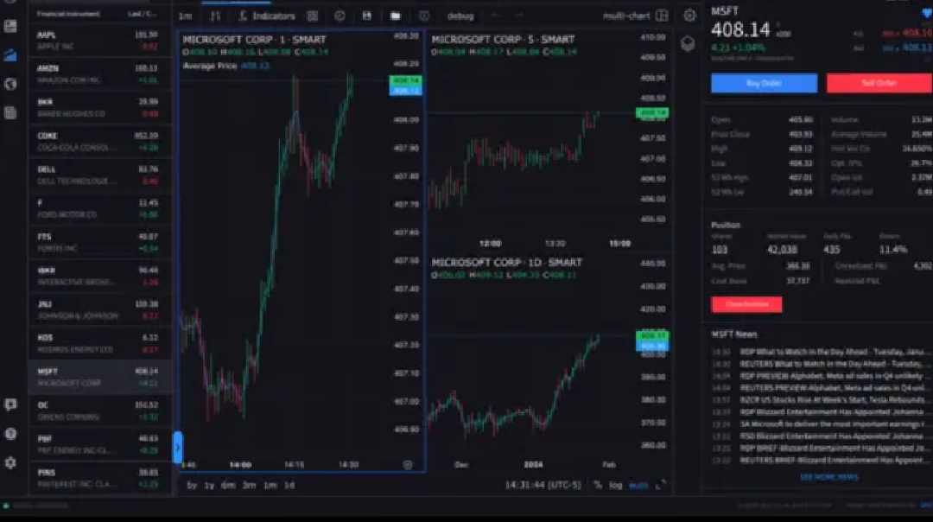Viewport: 933px width, 522px height.
Task: Select BKR Baker Hughes in the watchlist
Action: 99,108
